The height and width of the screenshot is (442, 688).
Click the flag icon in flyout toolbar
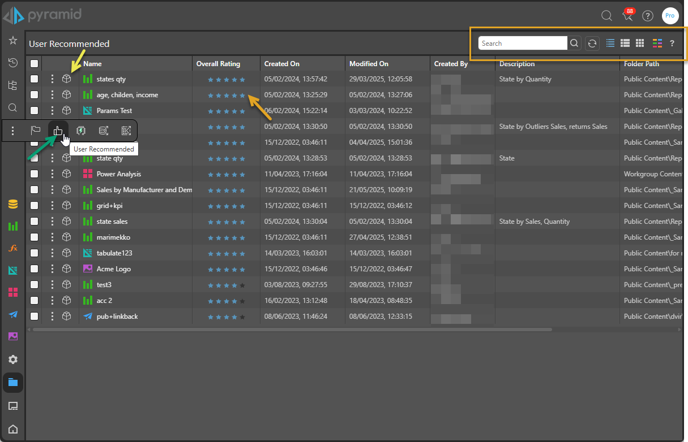point(36,131)
